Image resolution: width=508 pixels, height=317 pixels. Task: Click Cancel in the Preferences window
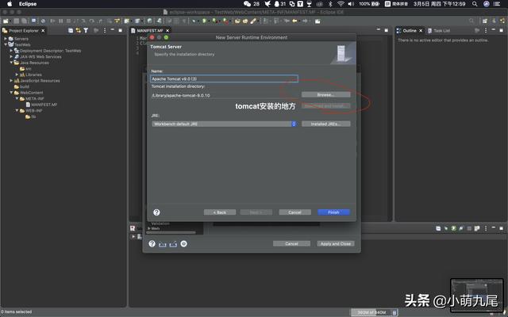click(x=291, y=243)
